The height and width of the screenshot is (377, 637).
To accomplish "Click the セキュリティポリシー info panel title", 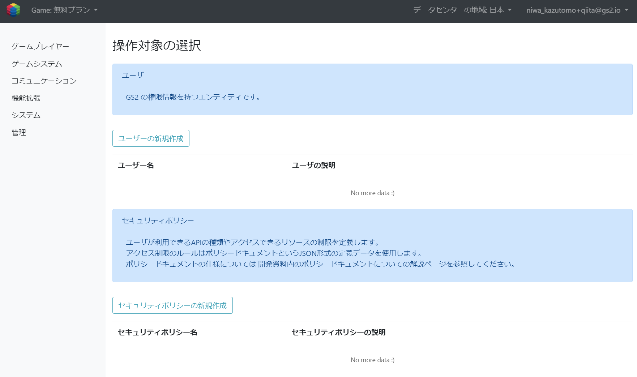I will pyautogui.click(x=158, y=220).
